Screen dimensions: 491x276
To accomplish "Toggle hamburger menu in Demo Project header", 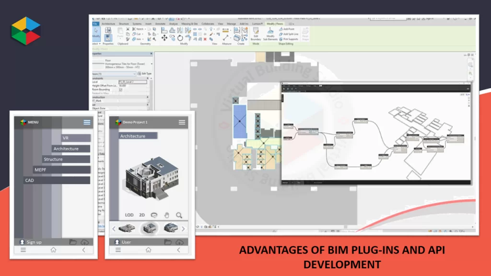I will pyautogui.click(x=182, y=122).
